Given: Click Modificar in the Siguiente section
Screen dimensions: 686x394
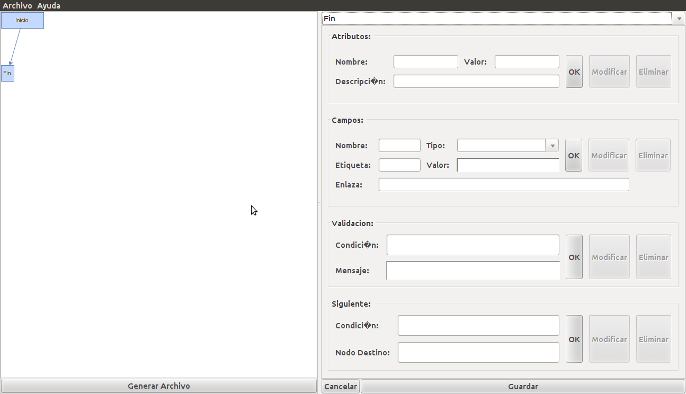Looking at the screenshot, I should coord(609,339).
